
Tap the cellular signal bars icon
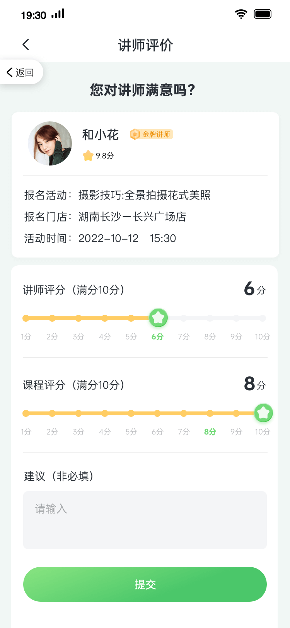click(x=58, y=14)
